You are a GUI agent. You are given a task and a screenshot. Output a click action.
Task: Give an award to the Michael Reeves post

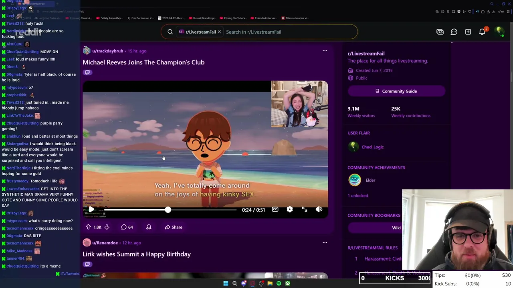149,227
